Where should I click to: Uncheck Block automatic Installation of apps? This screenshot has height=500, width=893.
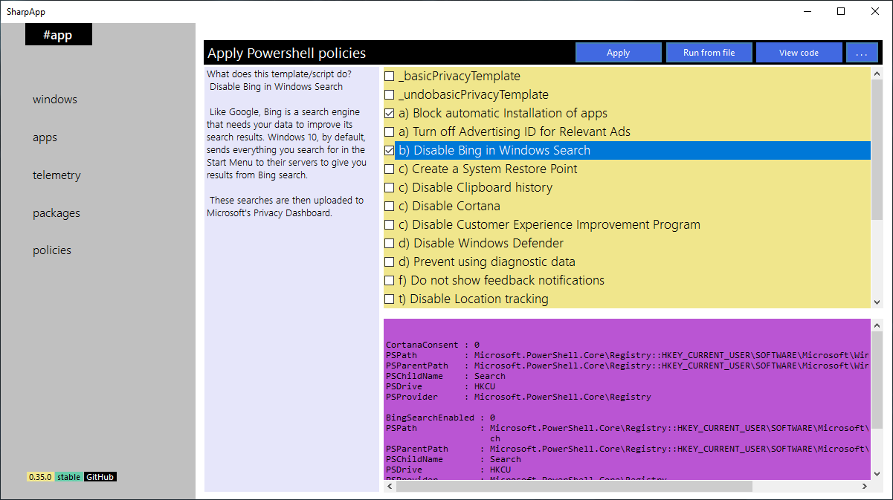(x=389, y=114)
